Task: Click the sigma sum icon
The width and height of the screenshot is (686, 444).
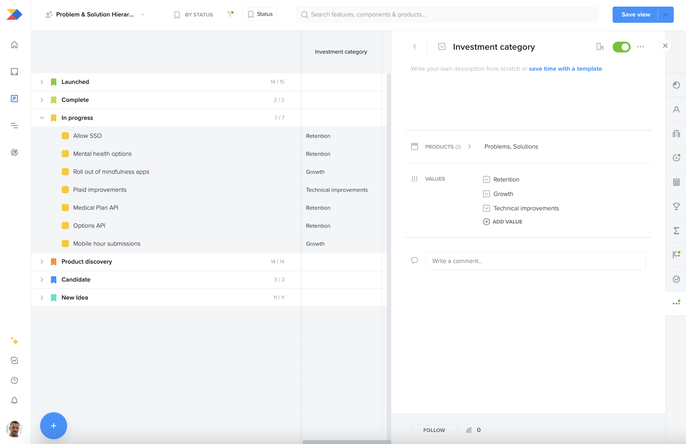Action: (x=676, y=231)
